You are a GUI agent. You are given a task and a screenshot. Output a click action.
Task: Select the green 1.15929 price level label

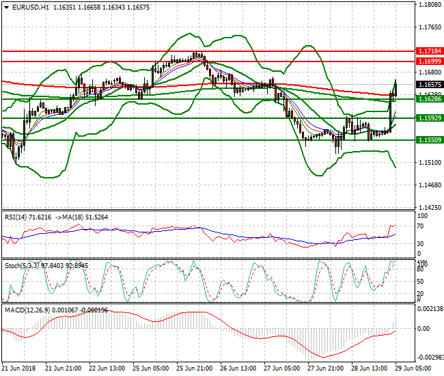click(430, 118)
